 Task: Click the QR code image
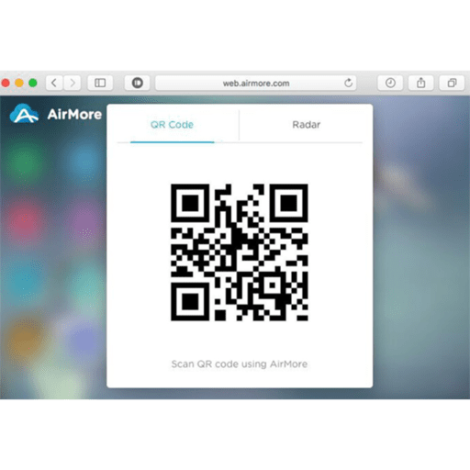click(240, 252)
